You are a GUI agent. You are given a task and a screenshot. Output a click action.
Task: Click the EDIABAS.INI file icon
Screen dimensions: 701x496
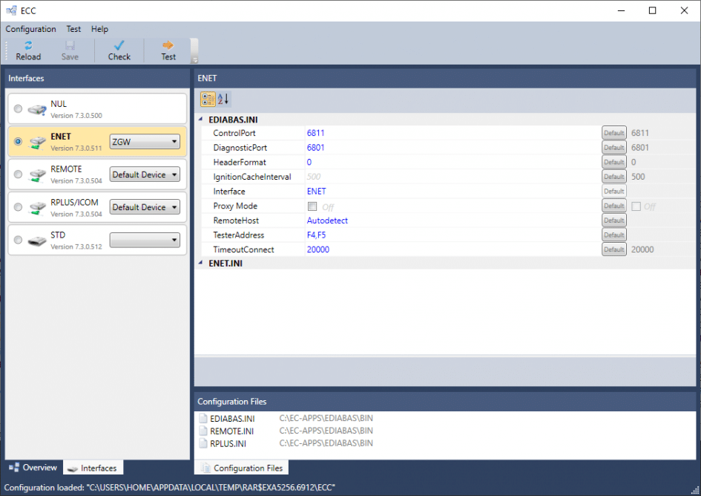click(203, 419)
